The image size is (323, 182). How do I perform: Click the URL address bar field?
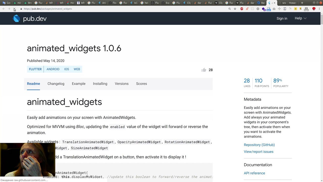124,9
